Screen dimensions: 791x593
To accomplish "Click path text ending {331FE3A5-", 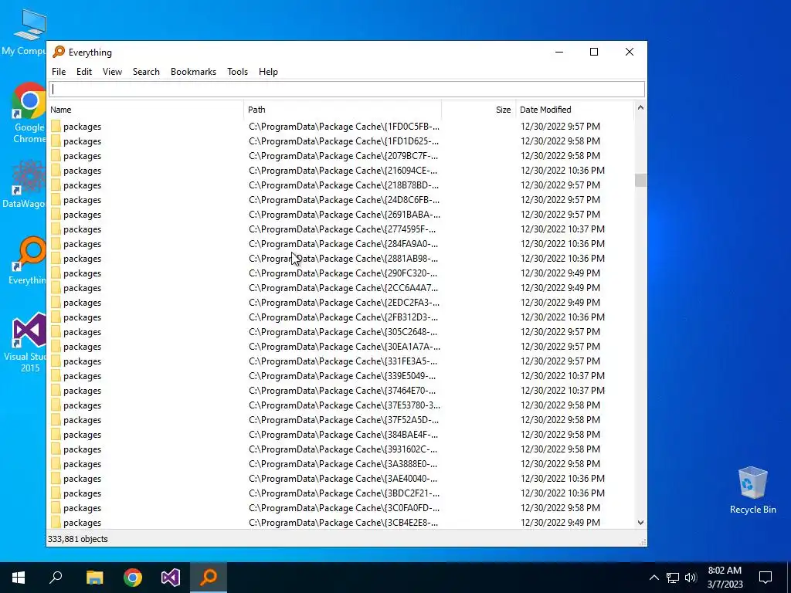I will tap(343, 361).
